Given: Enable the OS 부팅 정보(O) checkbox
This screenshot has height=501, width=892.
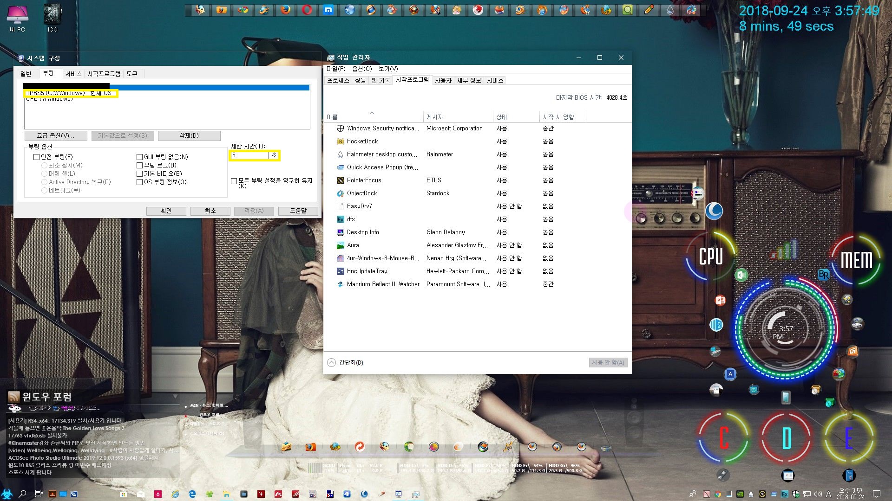Looking at the screenshot, I should [139, 182].
